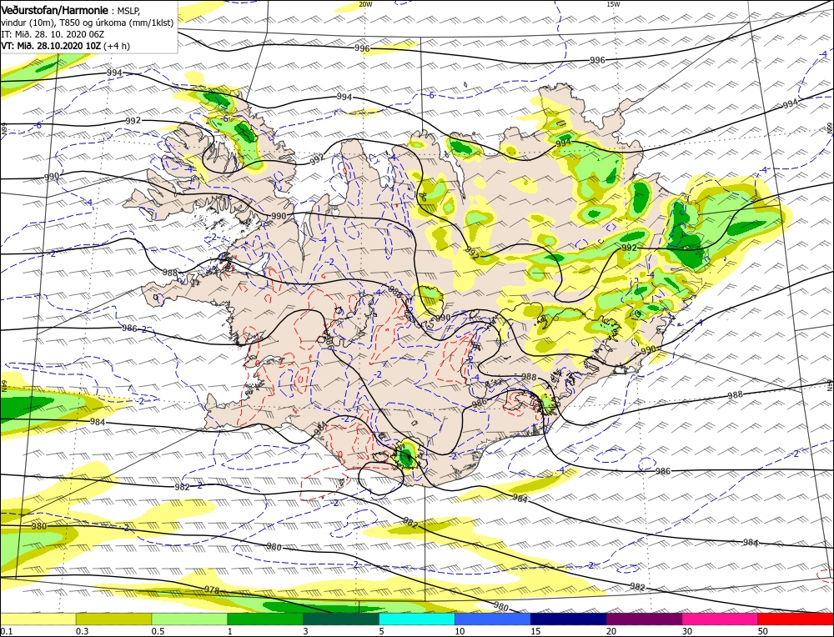
Task: Click legend scale value '3'
Action: [x=305, y=631]
